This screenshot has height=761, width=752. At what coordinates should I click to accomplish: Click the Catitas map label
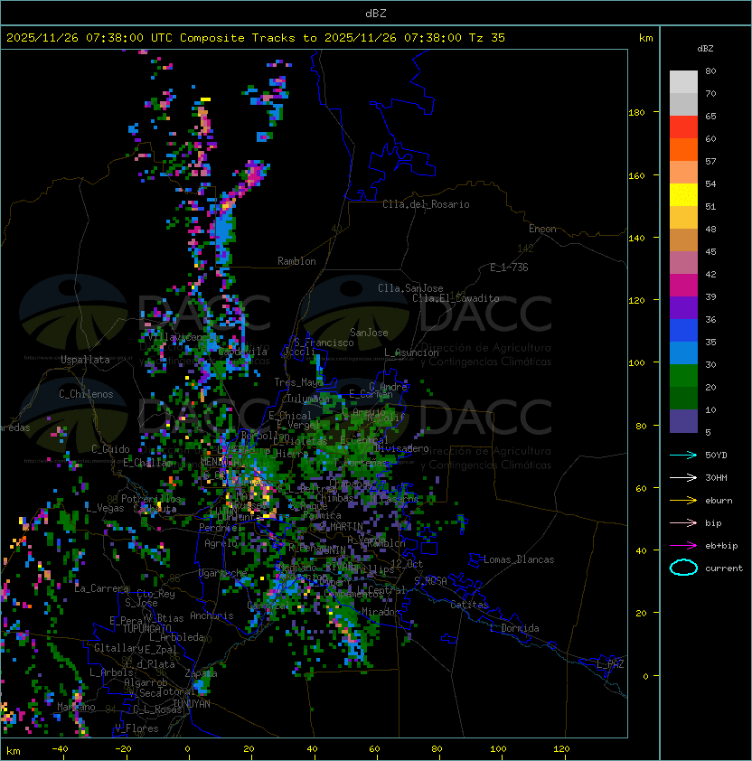pos(469,605)
